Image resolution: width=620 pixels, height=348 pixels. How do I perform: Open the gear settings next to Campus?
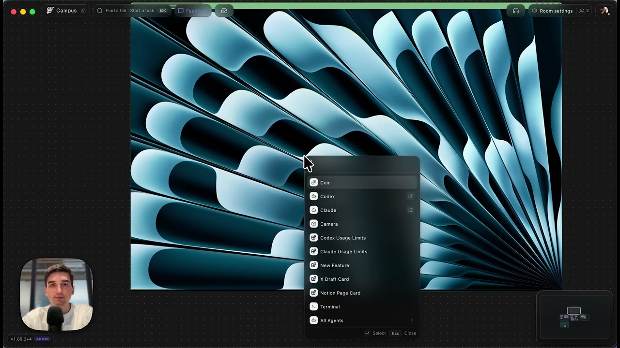click(x=83, y=11)
